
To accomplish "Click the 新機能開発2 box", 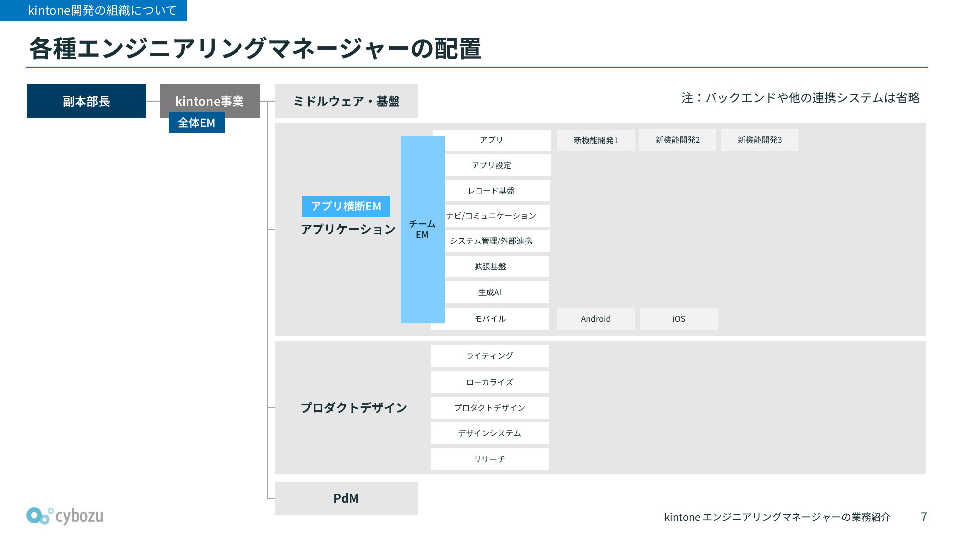I will tap(678, 140).
